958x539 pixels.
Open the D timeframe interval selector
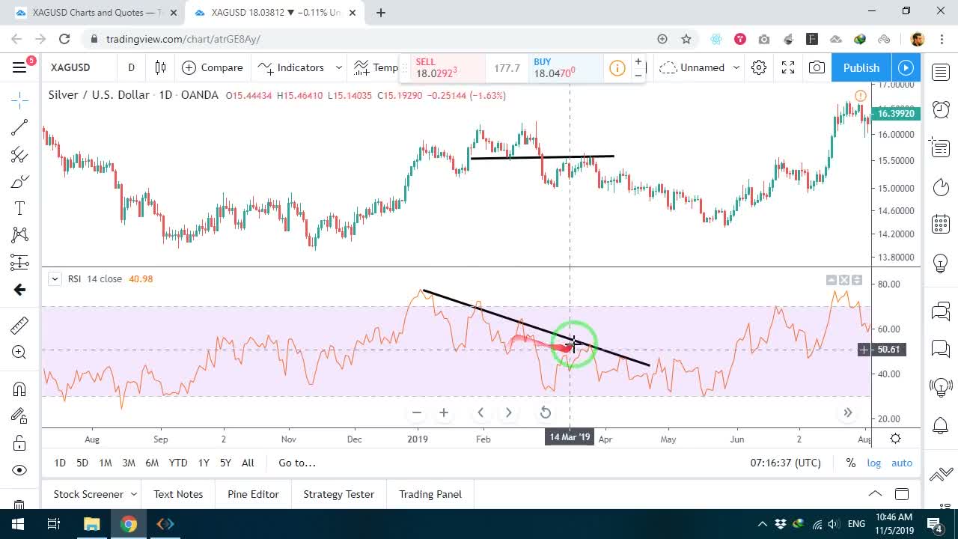coord(131,67)
